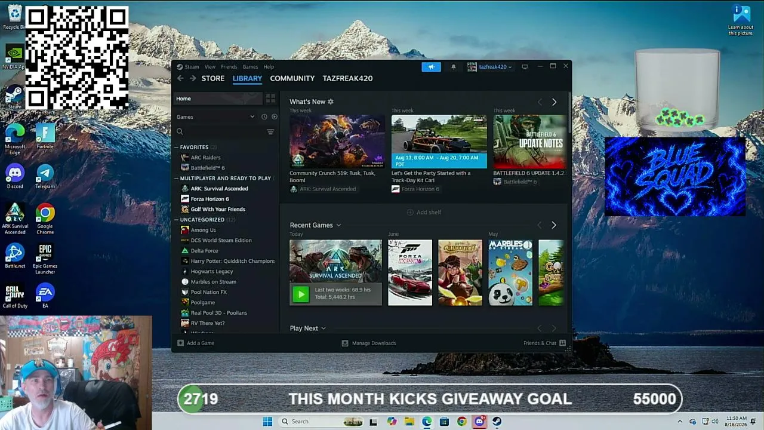This screenshot has height=430, width=764.
Task: Show next What's New items
Action: (x=554, y=102)
